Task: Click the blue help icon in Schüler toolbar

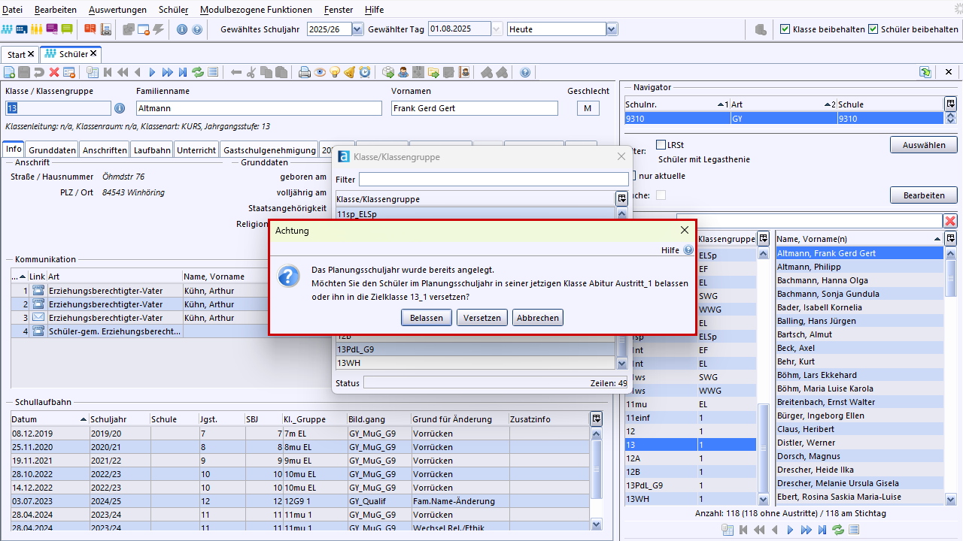Action: pos(525,72)
